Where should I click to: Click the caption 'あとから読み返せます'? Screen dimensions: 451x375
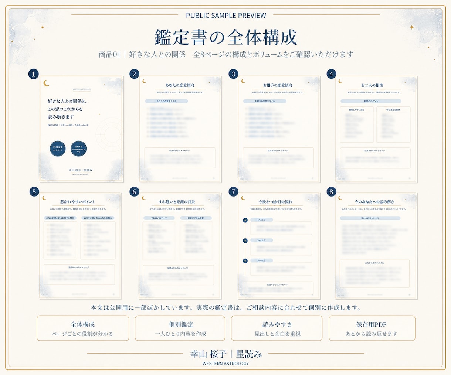point(372,334)
